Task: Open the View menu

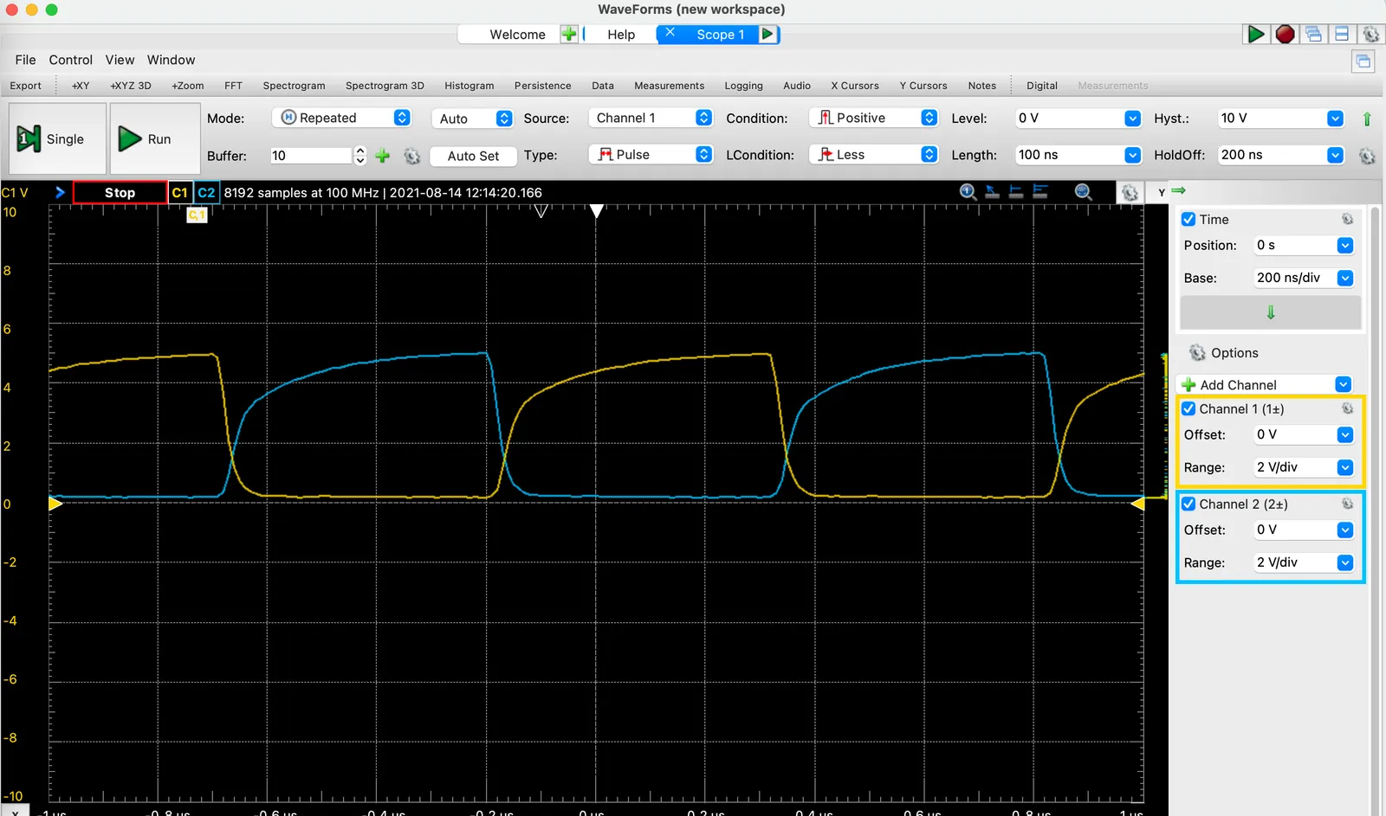Action: click(120, 60)
